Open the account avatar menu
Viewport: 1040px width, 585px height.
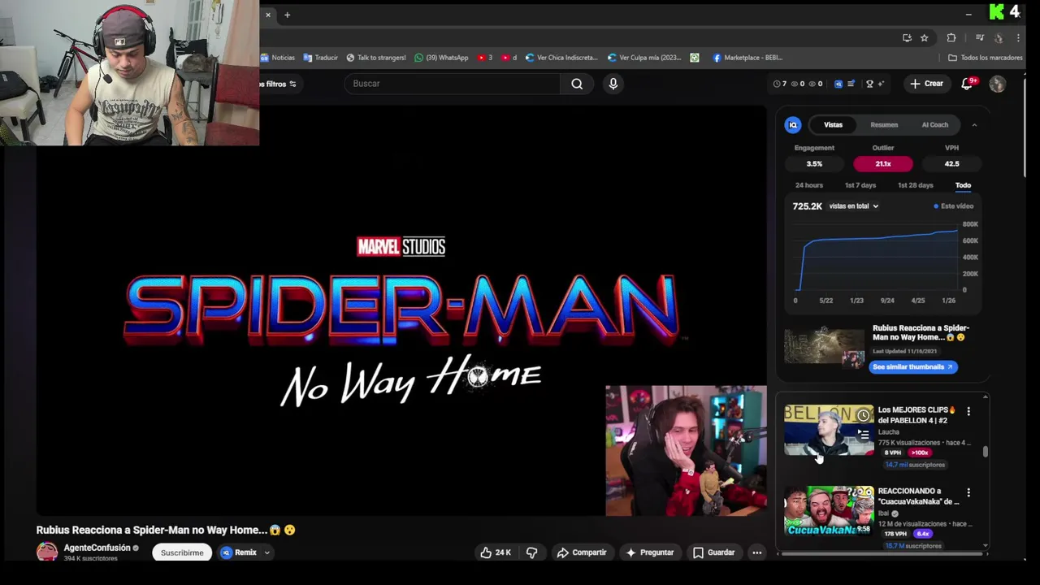coord(998,84)
